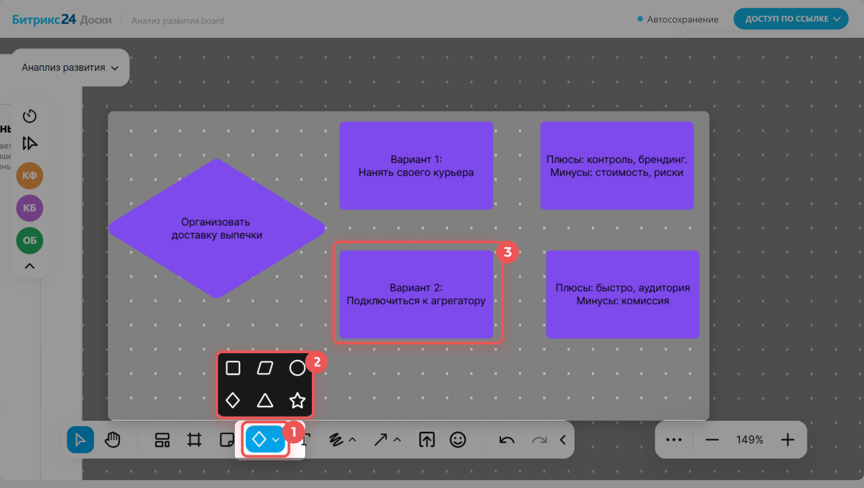Select the triangle shape option
Viewport: 864px width, 488px height.
(265, 400)
